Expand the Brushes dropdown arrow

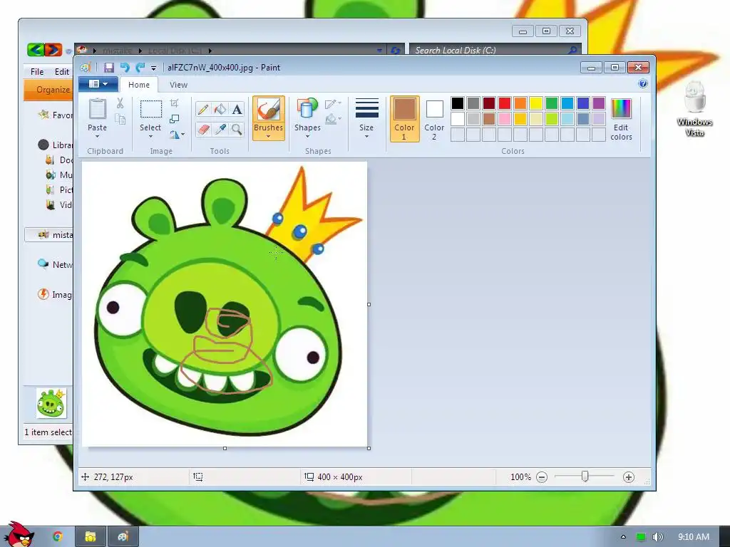pyautogui.click(x=269, y=137)
